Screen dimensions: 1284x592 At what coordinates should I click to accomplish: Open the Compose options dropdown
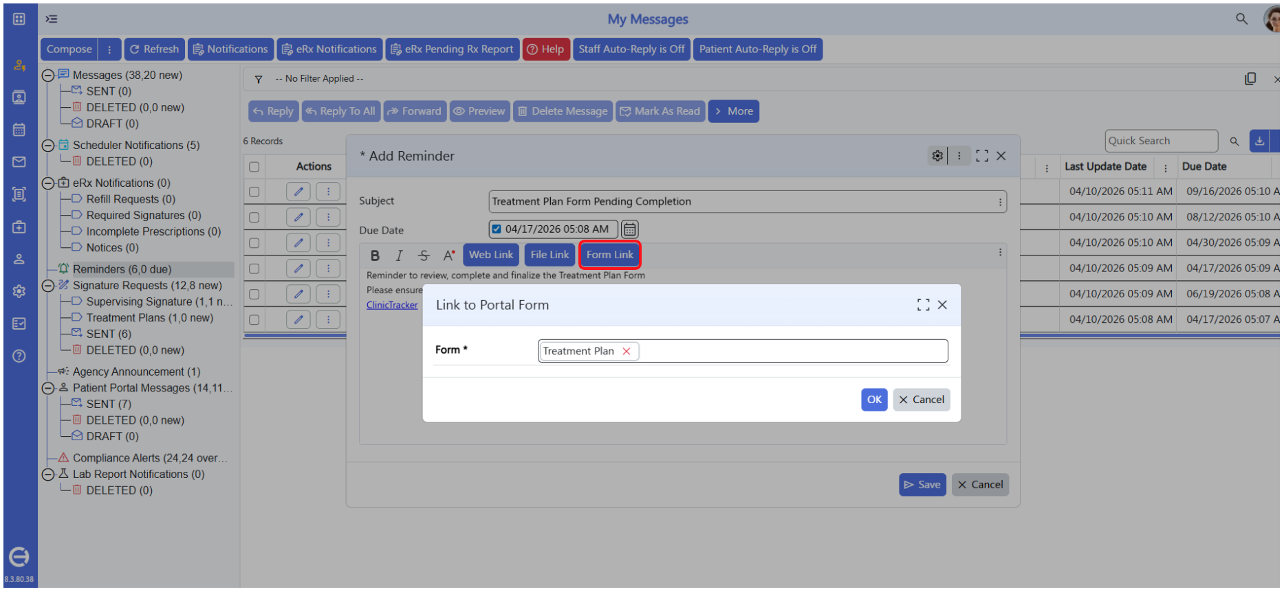pyautogui.click(x=109, y=49)
